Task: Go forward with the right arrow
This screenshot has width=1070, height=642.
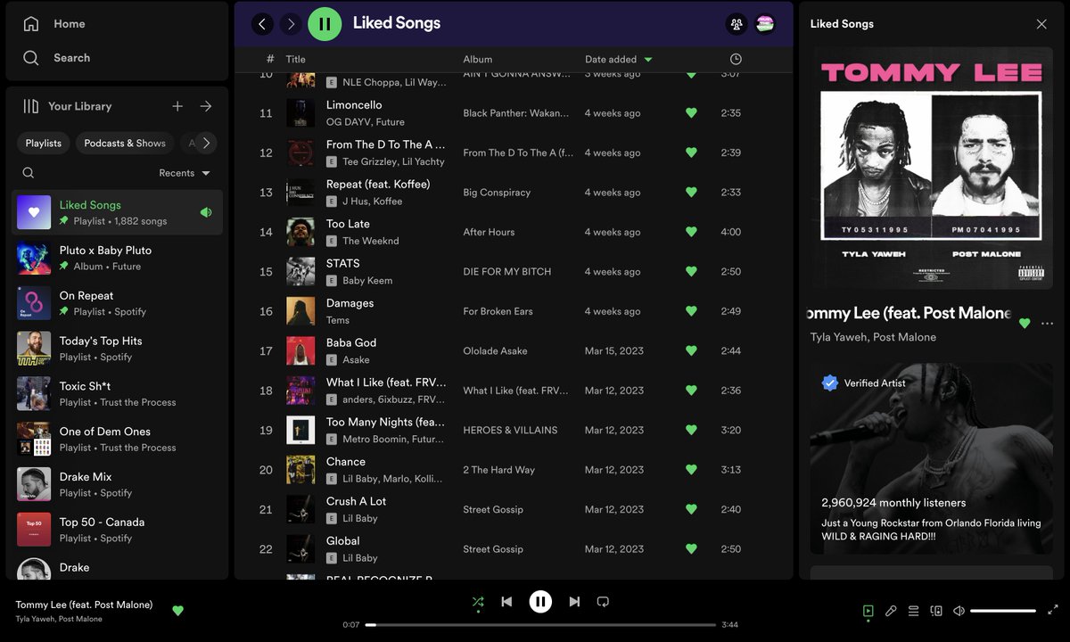Action: pos(291,24)
